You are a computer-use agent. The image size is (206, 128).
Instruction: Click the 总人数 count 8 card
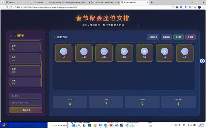pyautogui.click(x=70, y=102)
